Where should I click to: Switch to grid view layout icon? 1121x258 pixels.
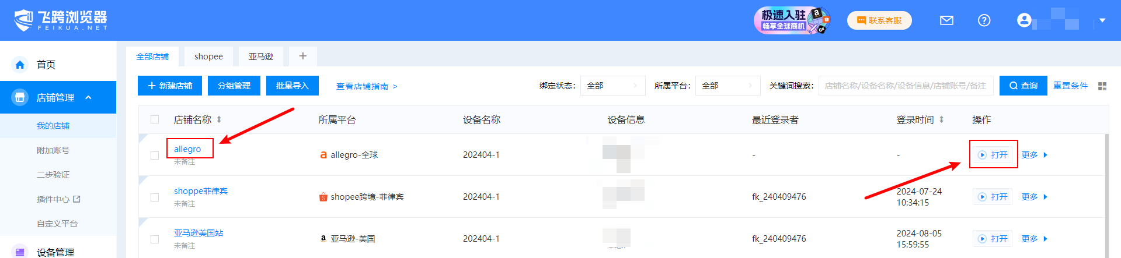[1102, 86]
